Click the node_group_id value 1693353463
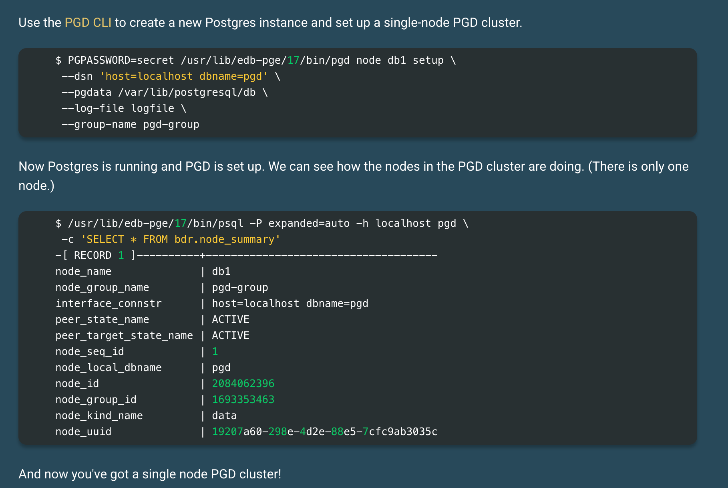The width and height of the screenshot is (728, 488). tap(243, 399)
